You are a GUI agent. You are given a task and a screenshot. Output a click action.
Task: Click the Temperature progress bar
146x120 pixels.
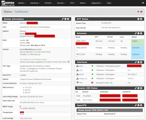[45, 112]
